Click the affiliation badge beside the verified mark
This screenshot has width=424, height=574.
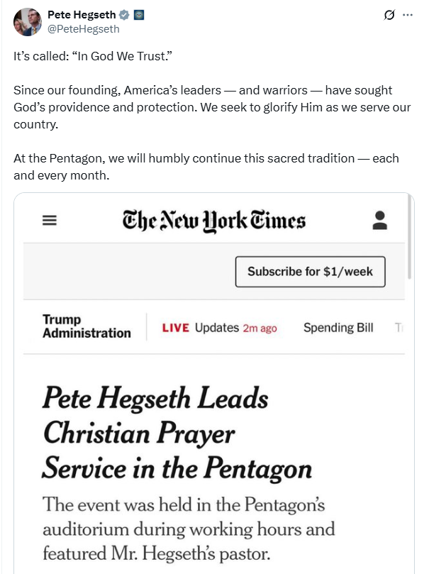[x=139, y=15]
